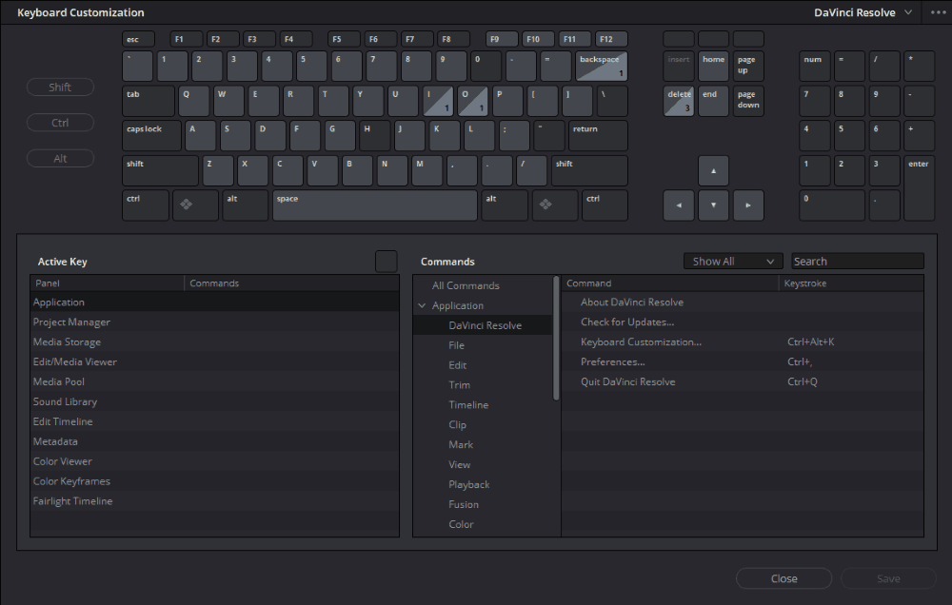This screenshot has height=605, width=952.
Task: Select the Fairlight Timeline panel row
Action: click(215, 501)
